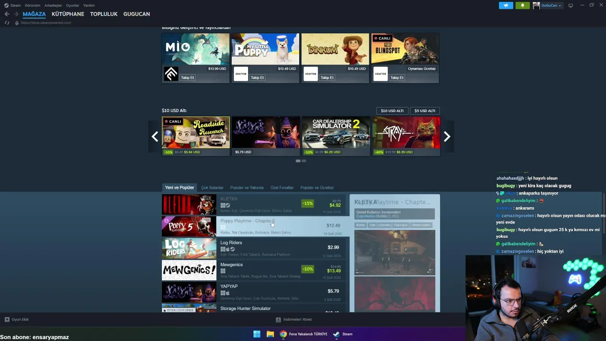Viewport: 606px width, 341px height.
Task: Open the Oyunlar menu
Action: coord(72,5)
